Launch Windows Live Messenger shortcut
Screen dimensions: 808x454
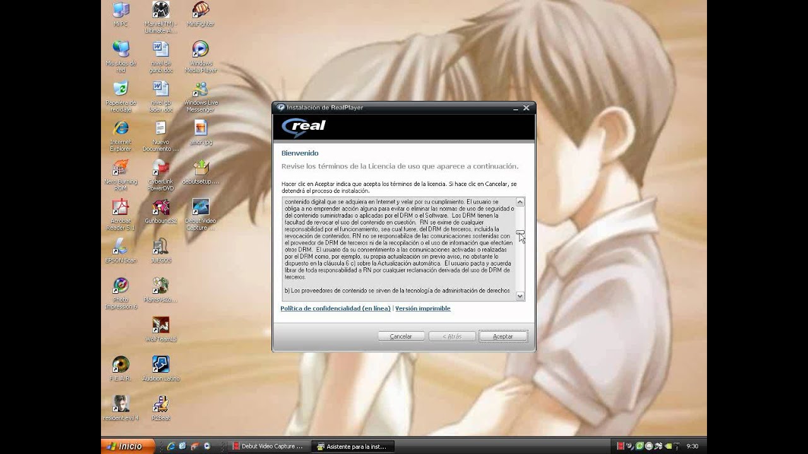(x=201, y=96)
